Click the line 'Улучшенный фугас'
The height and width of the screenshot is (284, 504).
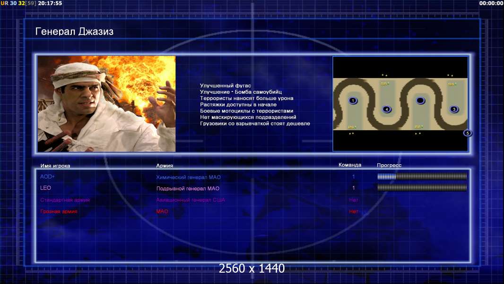(226, 86)
